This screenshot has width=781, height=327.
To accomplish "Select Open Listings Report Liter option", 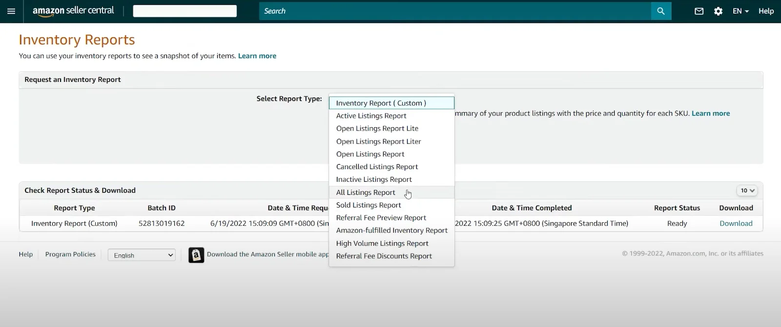I will (x=391, y=141).
